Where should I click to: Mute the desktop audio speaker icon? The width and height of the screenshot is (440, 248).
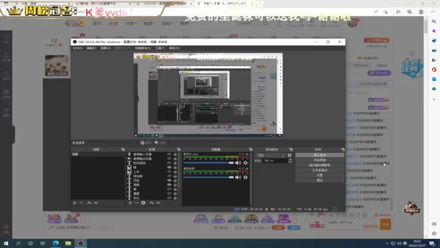point(238,177)
